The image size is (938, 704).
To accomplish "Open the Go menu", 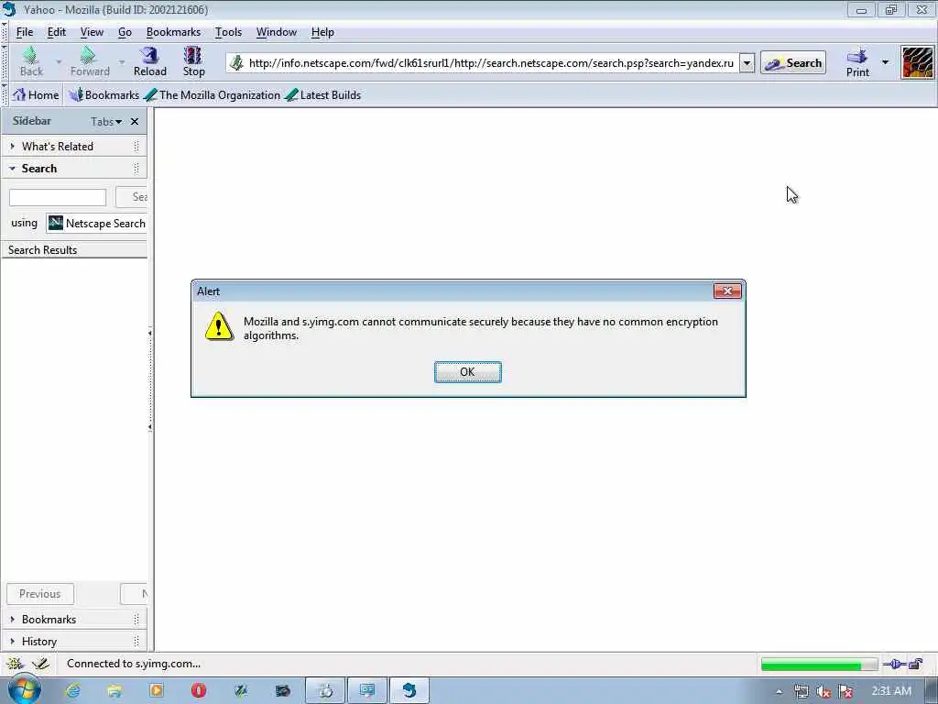I will point(125,32).
